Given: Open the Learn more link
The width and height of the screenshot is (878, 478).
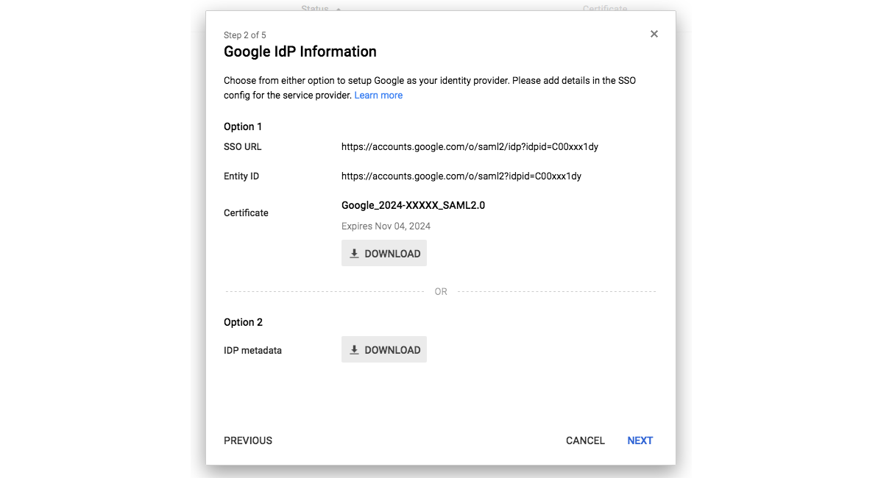Looking at the screenshot, I should (378, 95).
